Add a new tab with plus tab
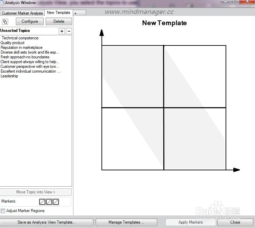Screen dimensions: 255x228 (x=79, y=13)
